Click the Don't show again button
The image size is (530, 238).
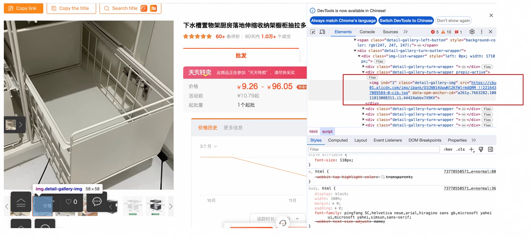point(453,21)
